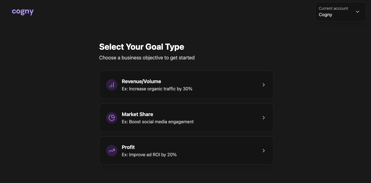Click the bar chart icon for Revenue/Volume
The image size is (371, 183).
point(112,85)
